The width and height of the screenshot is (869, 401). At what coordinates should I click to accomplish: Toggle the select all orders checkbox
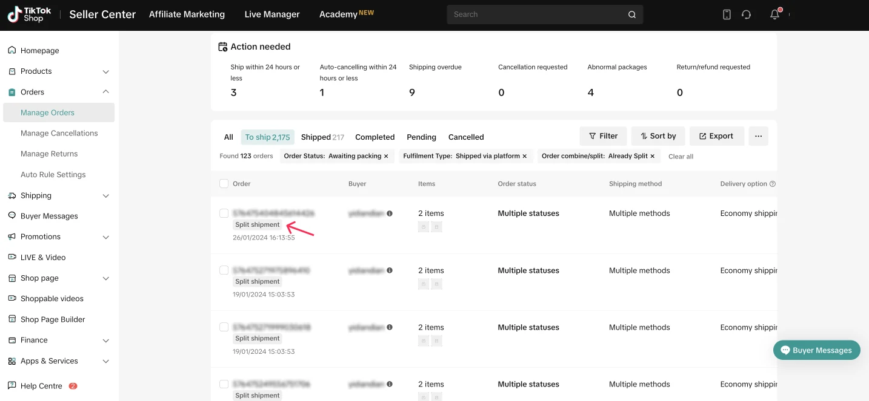[x=224, y=184]
